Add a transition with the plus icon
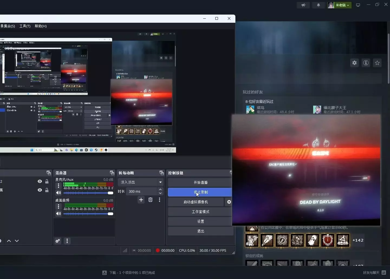390x279 pixels. (x=141, y=200)
